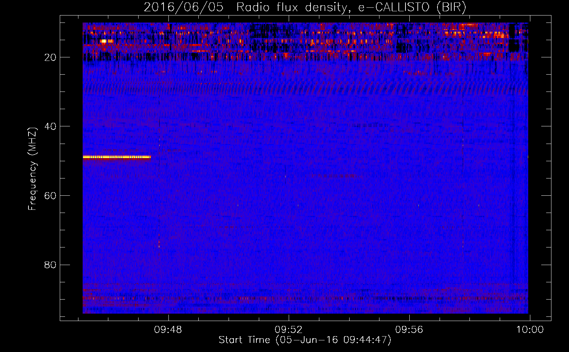Click the bright yellow burst spot near 15 MHz
Screen dimensions: 569x352
tap(104, 41)
